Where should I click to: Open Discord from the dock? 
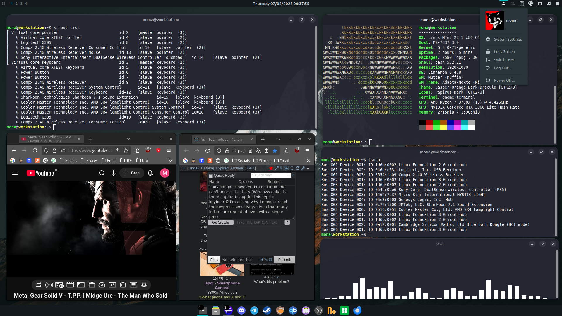(241, 310)
